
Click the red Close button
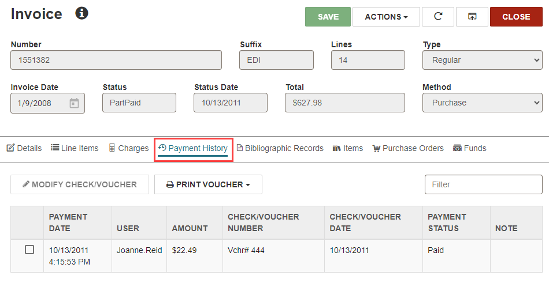click(x=516, y=17)
